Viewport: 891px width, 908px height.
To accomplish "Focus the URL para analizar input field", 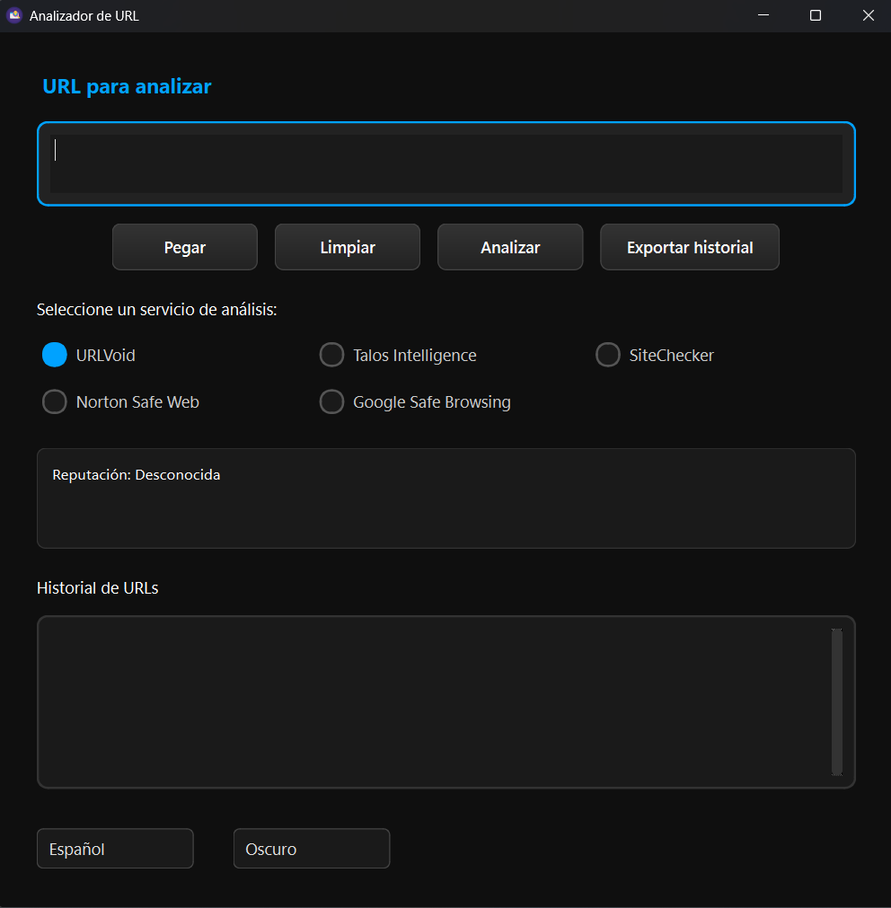I will point(445,163).
